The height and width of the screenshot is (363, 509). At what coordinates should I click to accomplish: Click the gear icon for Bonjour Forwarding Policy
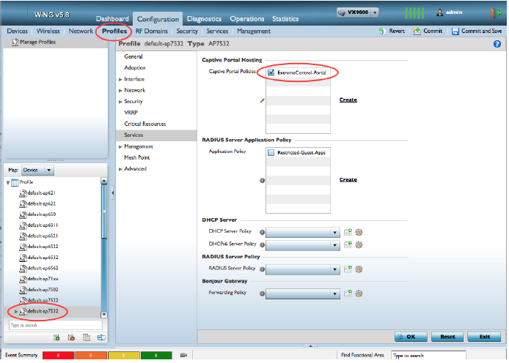coord(359,293)
